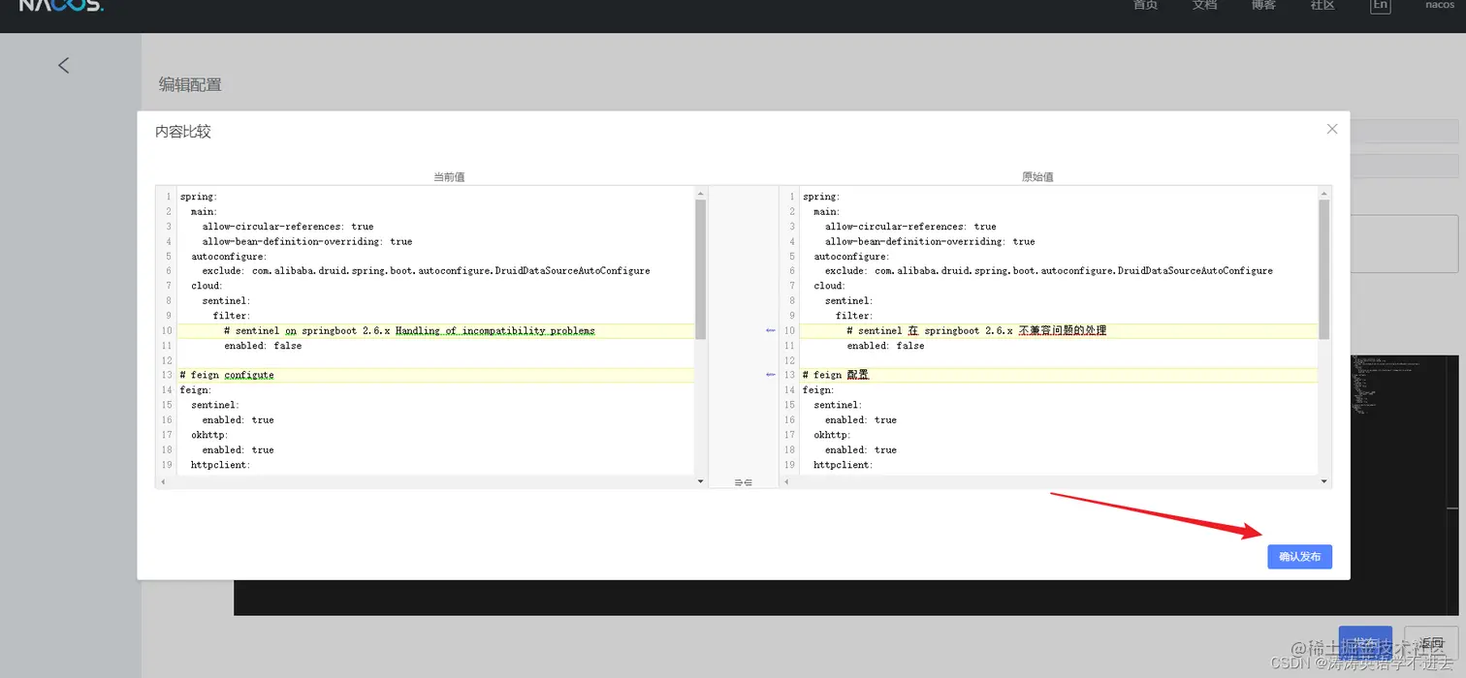Click allow-bean-definition-overriding line in 原始值 pane

pos(930,241)
